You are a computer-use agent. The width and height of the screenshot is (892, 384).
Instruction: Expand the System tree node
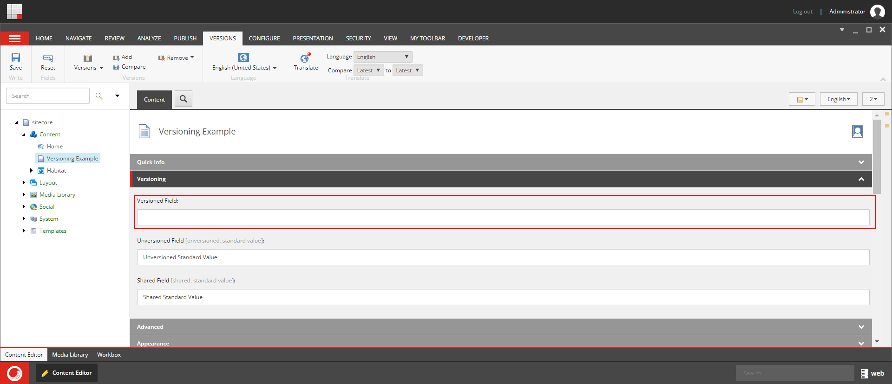point(24,219)
